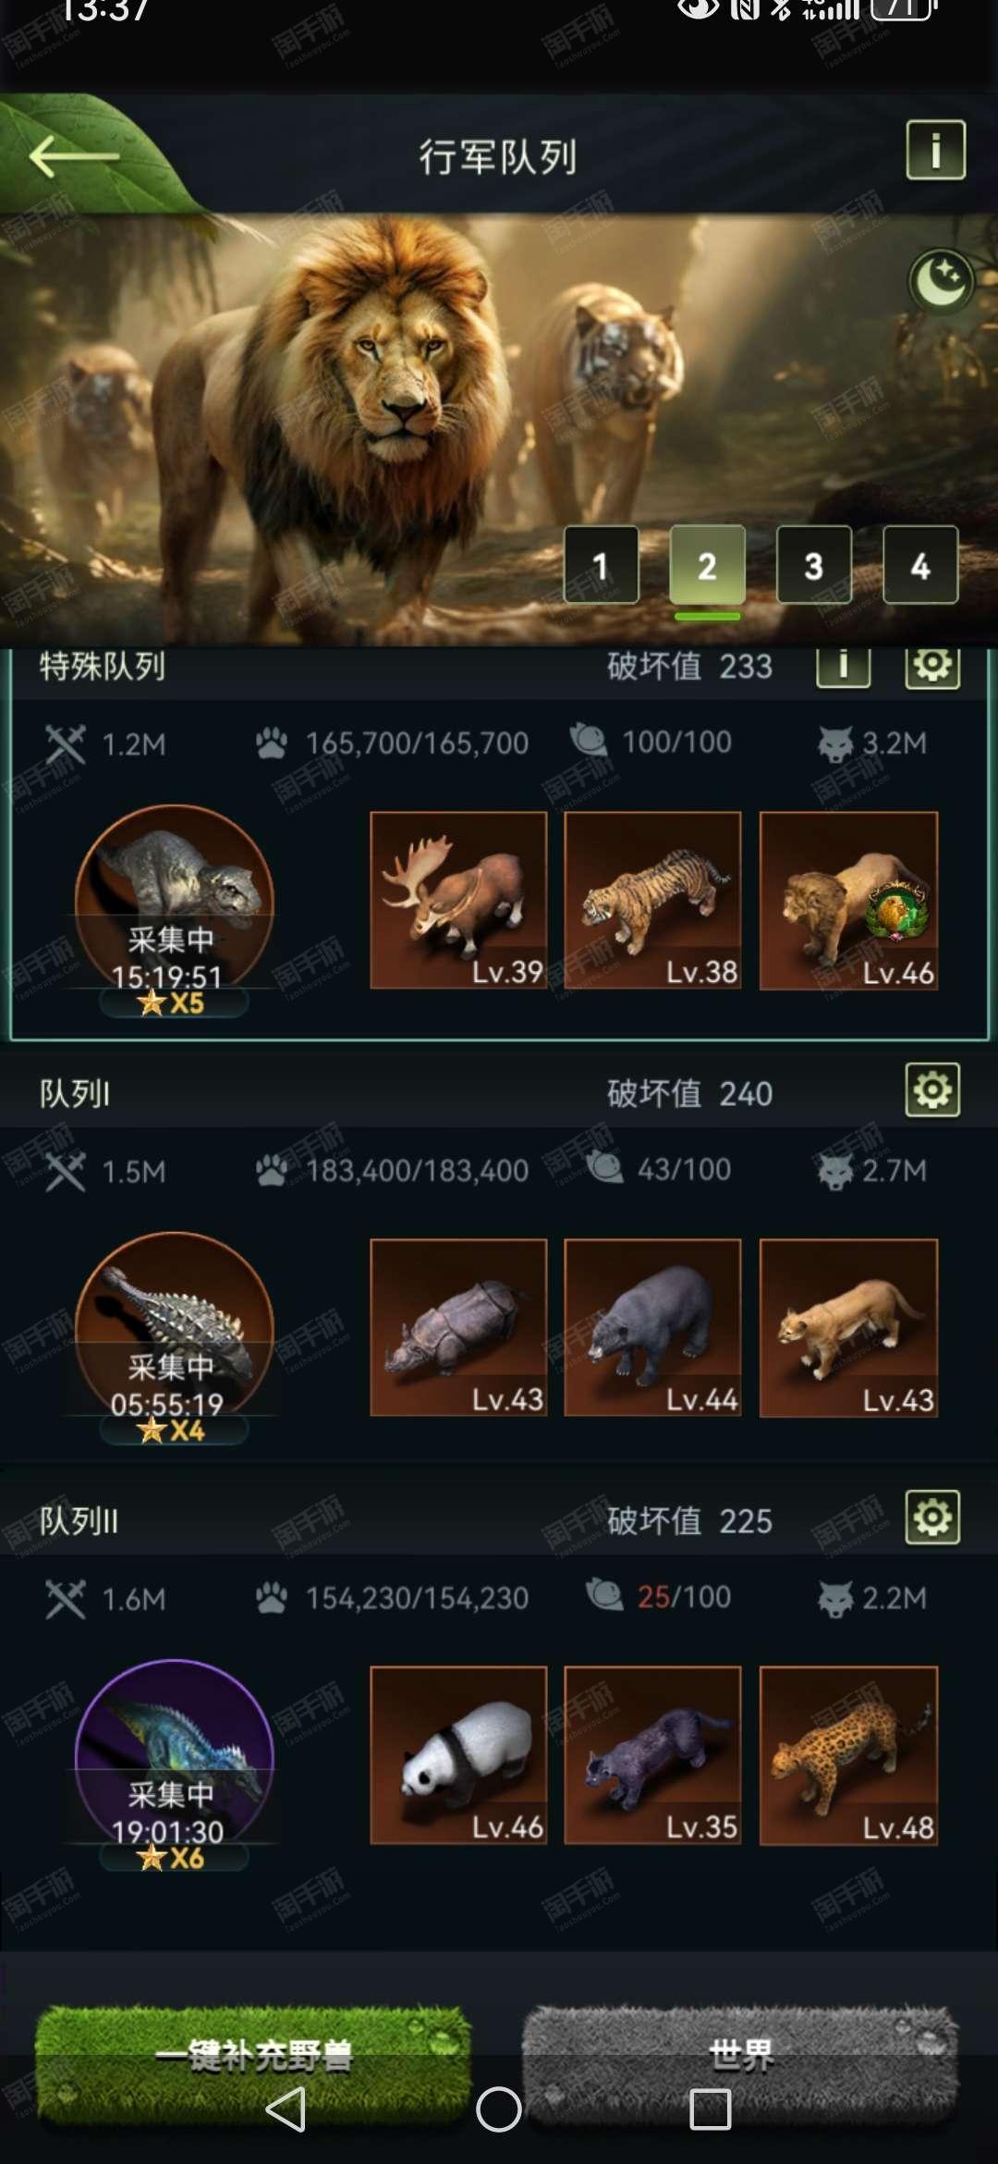Open 队列I ankylosaurus gathering leader portrait
Viewport: 998px width, 2164px height.
point(174,1332)
